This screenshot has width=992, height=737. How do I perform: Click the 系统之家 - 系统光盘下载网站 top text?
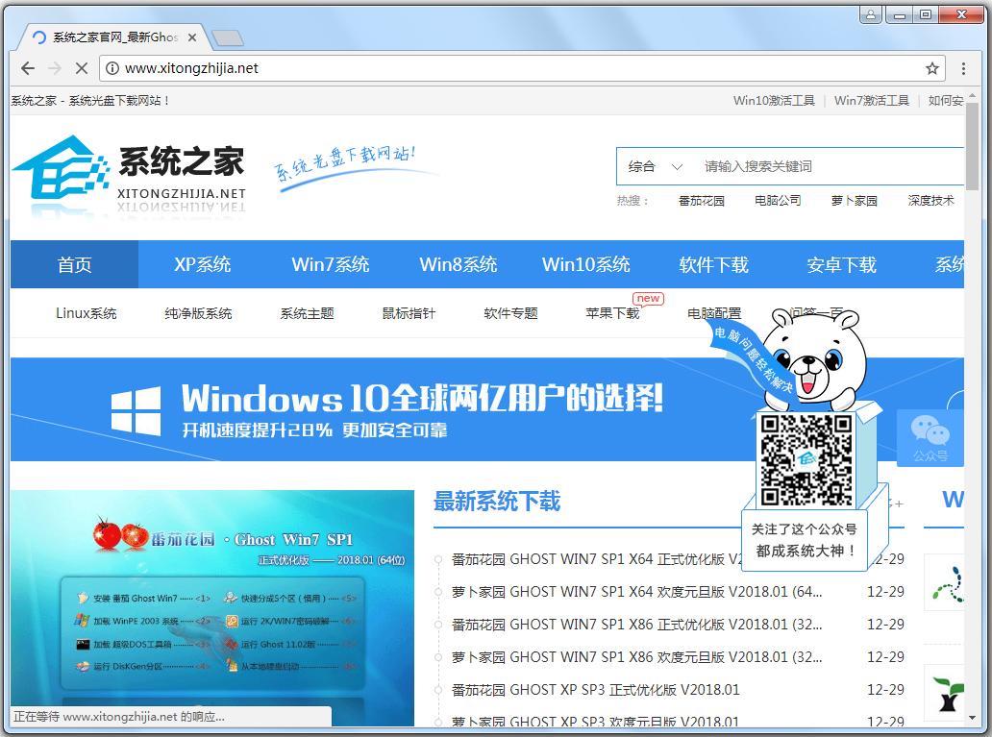pos(89,101)
